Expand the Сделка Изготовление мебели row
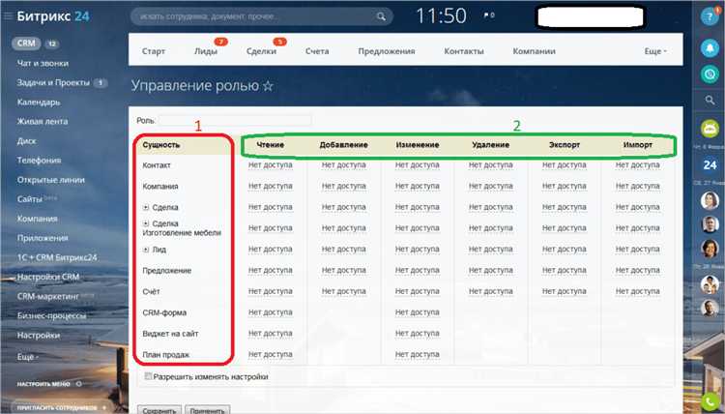 [146, 223]
